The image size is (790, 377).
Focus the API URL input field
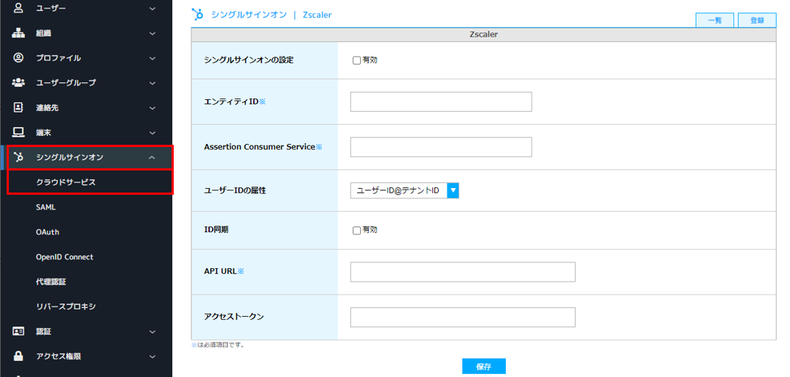coord(462,272)
